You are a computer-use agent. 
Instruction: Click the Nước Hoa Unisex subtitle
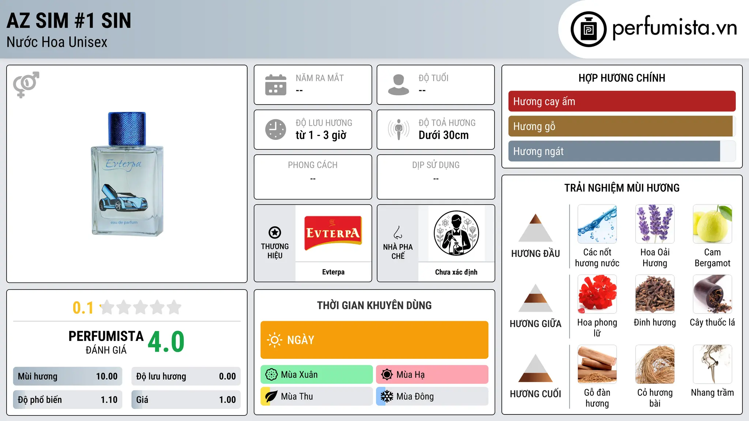tap(57, 42)
